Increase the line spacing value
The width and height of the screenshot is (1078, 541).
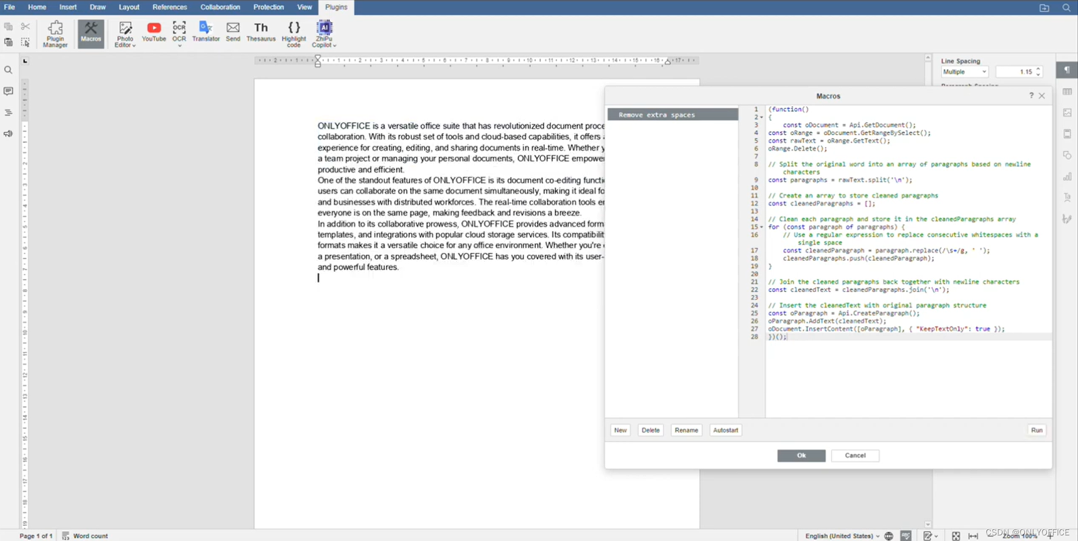point(1039,69)
